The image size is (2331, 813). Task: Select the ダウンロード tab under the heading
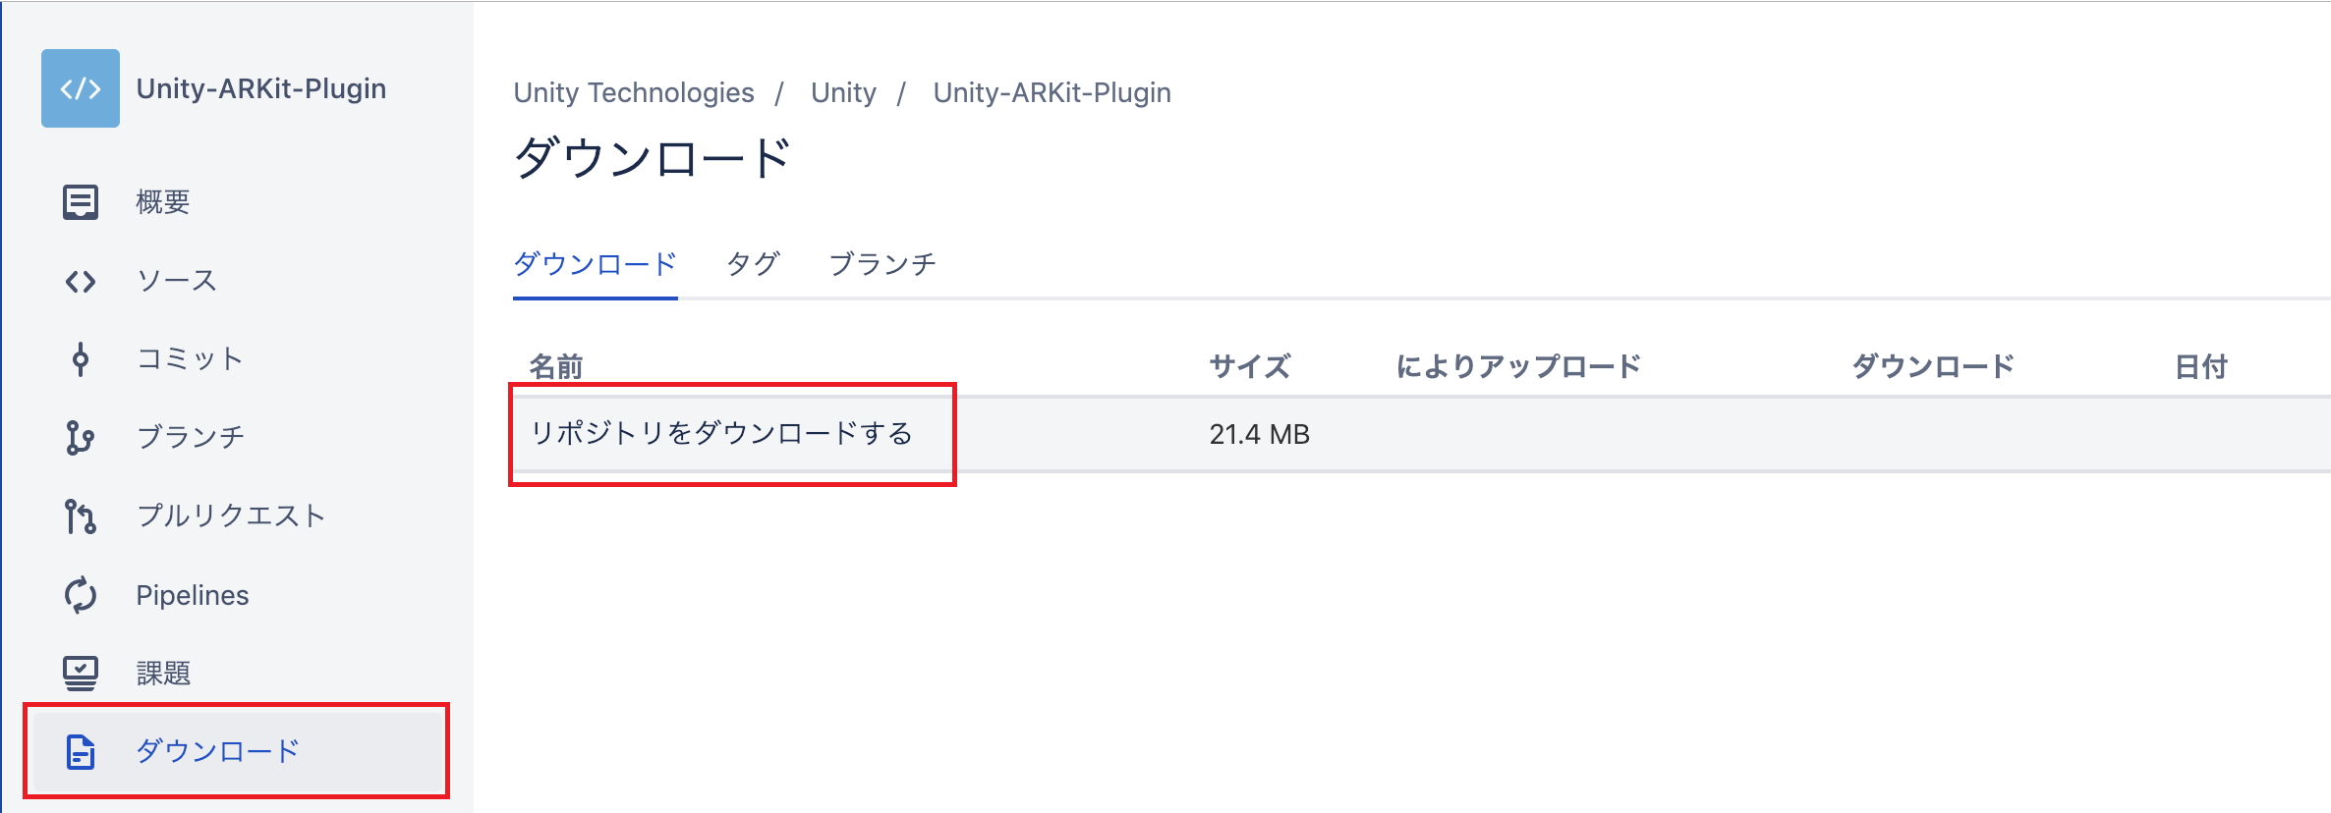point(596,264)
